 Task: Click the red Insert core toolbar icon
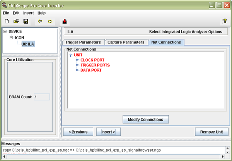tap(65, 21)
